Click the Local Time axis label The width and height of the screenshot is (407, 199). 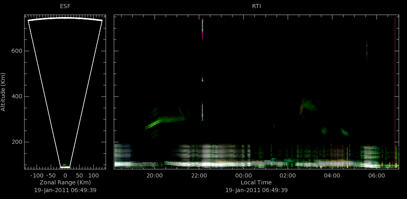pos(256,182)
